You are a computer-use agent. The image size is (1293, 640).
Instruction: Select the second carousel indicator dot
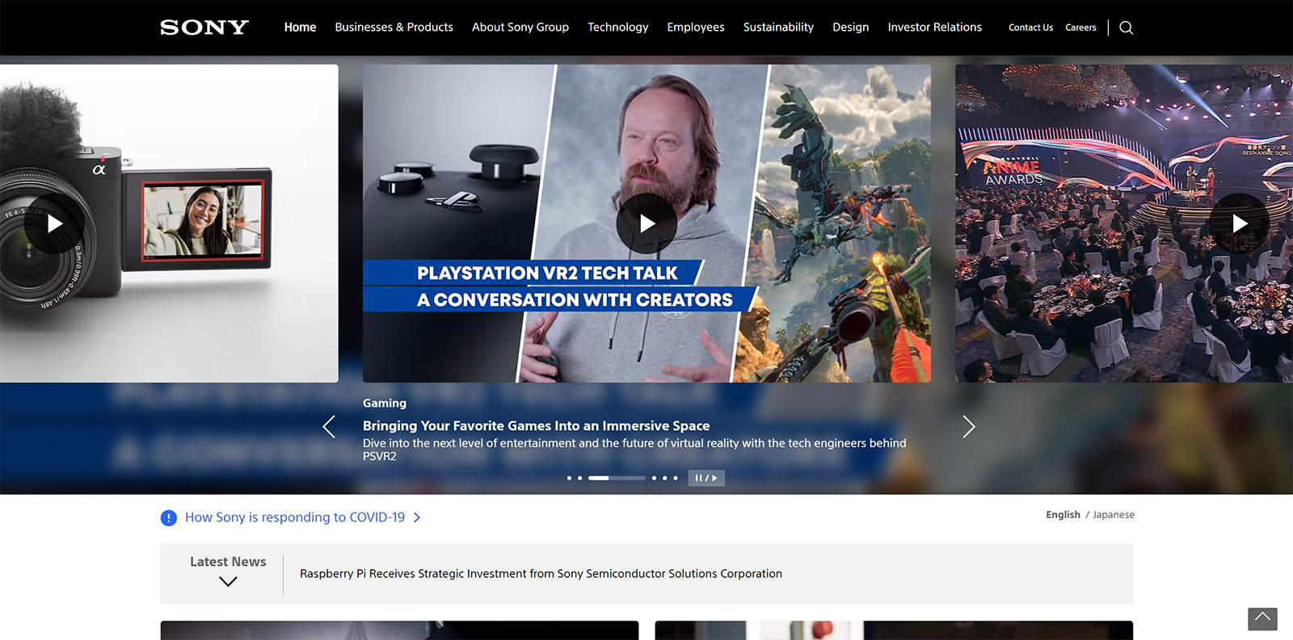point(579,478)
